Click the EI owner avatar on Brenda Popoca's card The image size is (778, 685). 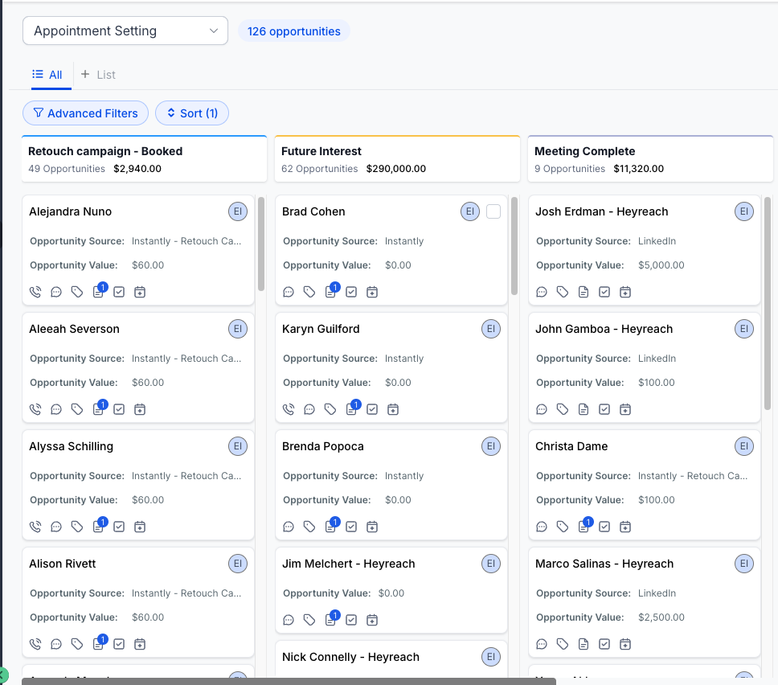[490, 446]
